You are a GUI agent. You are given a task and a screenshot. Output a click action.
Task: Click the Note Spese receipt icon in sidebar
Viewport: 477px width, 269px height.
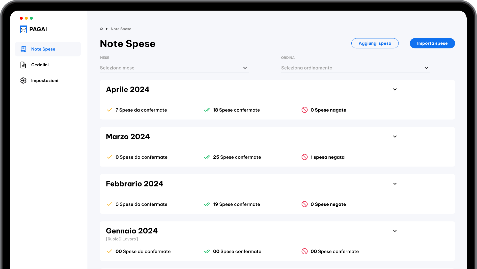click(x=23, y=49)
